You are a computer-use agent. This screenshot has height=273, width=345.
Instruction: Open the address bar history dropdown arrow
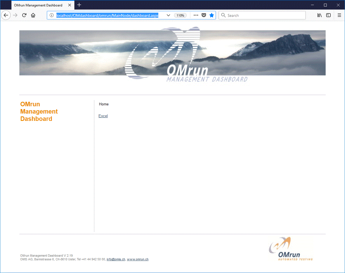coord(168,15)
